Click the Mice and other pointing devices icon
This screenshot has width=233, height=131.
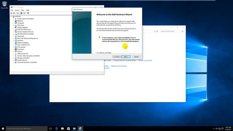pos(16,38)
